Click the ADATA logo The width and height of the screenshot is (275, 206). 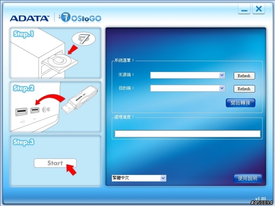pos(29,18)
